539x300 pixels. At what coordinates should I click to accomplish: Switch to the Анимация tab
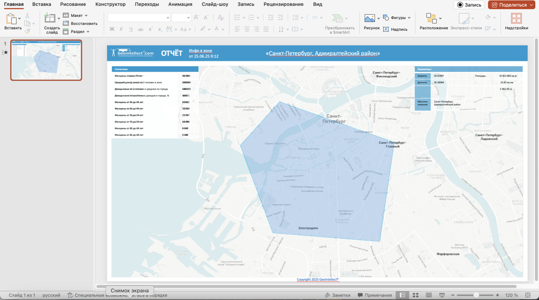click(x=180, y=4)
